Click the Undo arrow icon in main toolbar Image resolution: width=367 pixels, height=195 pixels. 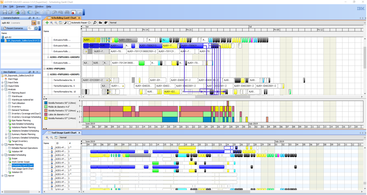point(54,12)
